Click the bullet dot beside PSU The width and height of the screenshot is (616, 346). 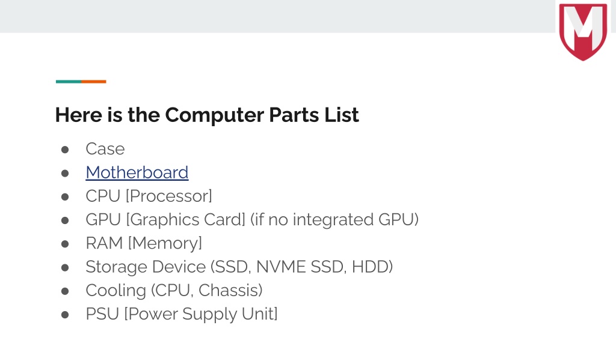point(65,314)
